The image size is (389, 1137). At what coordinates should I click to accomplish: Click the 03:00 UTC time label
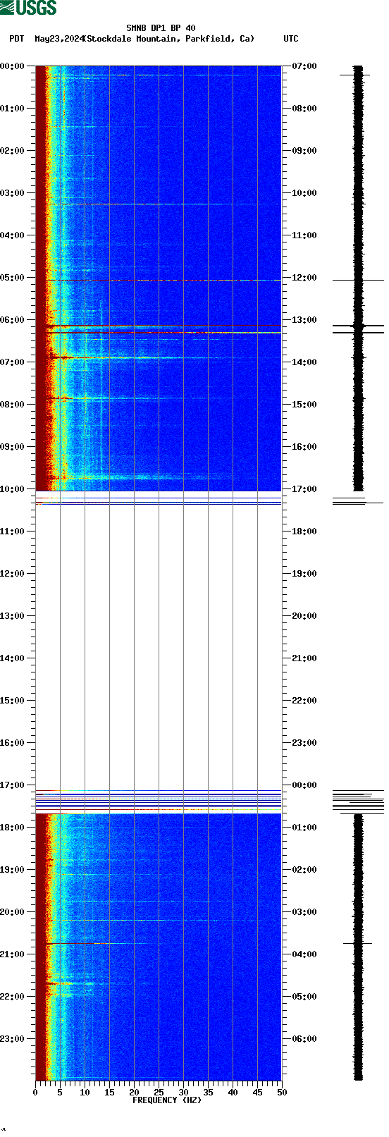(x=304, y=912)
